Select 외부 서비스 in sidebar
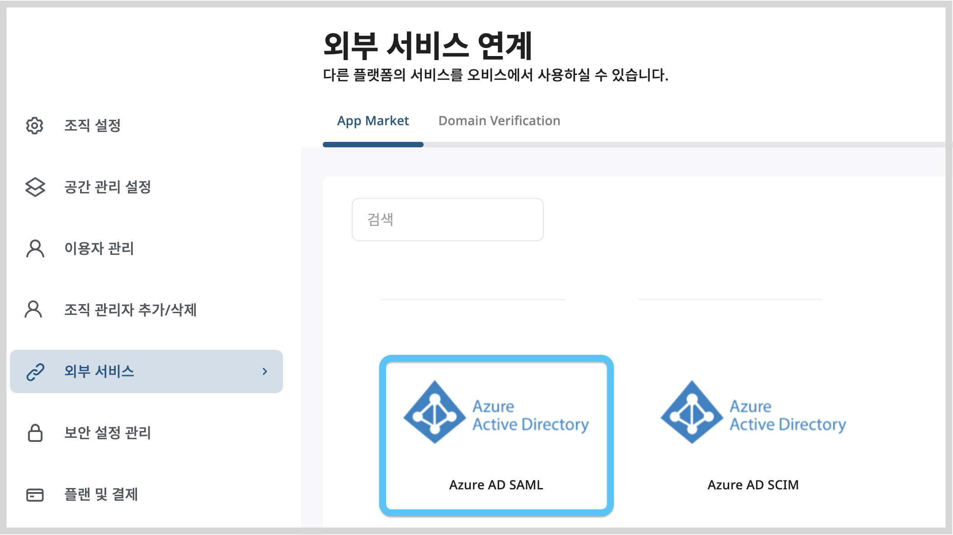Image resolution: width=953 pixels, height=535 pixels. 146,371
